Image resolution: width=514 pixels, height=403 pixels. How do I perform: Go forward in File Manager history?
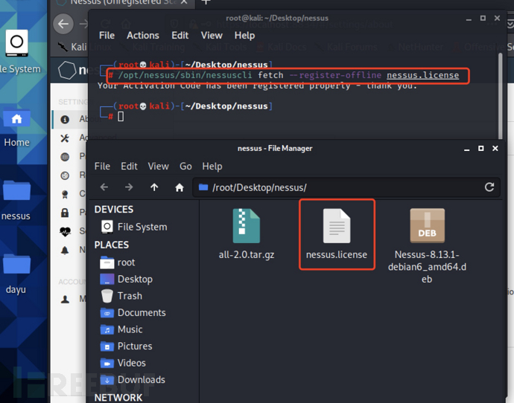129,187
